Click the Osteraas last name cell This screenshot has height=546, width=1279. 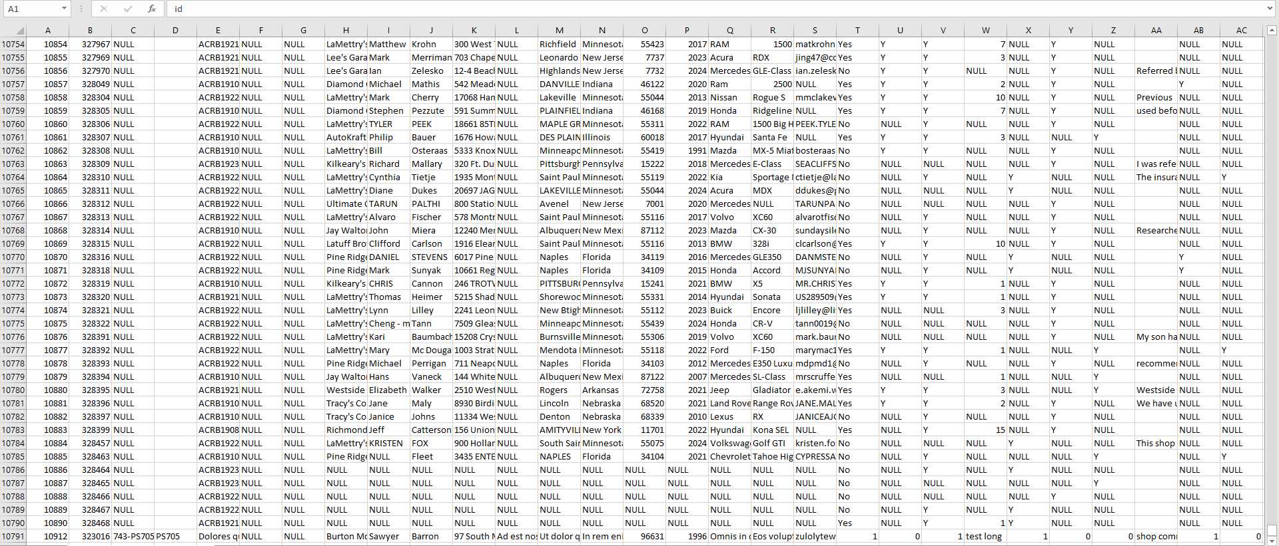pos(431,150)
